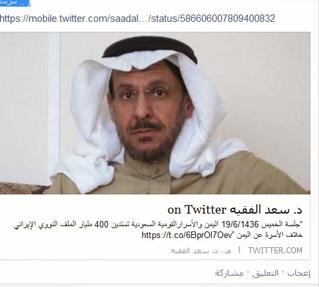The image size is (319, 287).
Task: Click the patterned sofa cushion in photo corner
Action: coord(22,188)
